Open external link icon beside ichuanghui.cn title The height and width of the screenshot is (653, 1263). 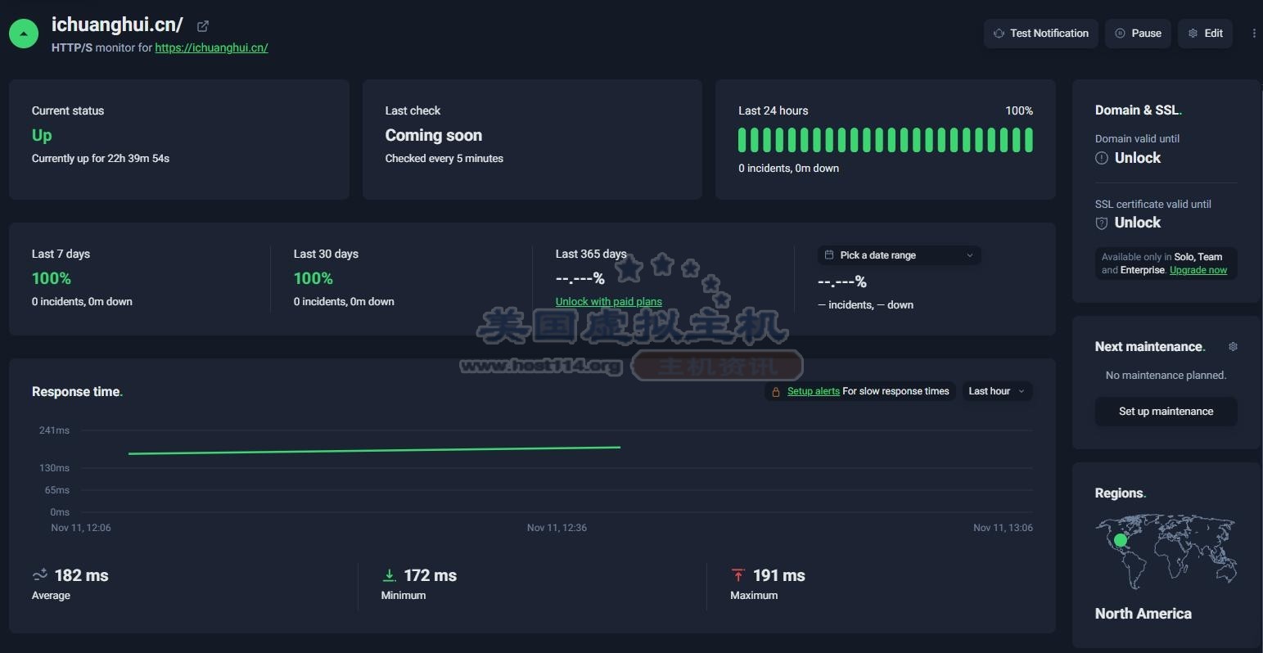click(x=203, y=26)
